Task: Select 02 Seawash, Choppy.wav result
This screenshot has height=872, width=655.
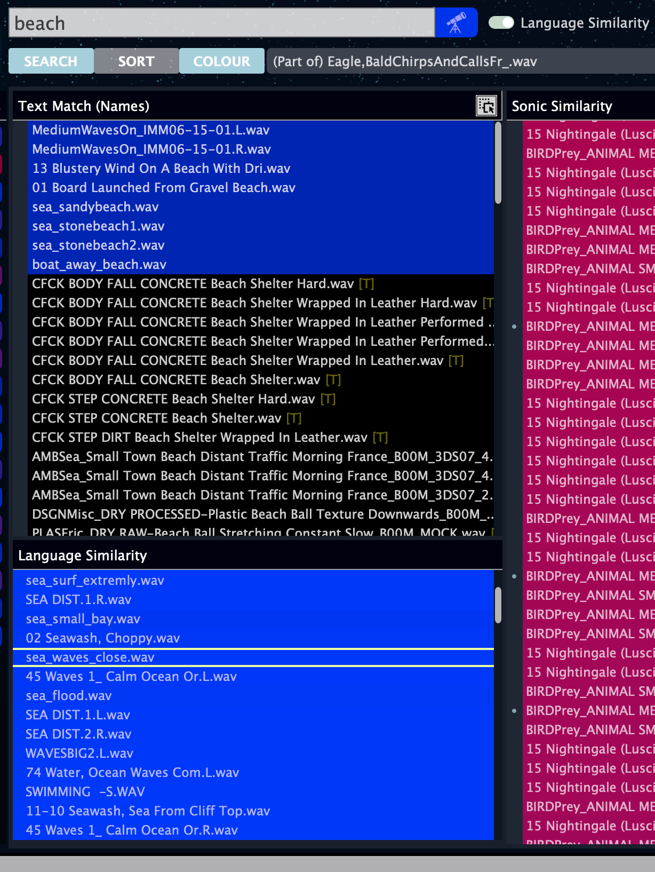Action: [x=103, y=638]
